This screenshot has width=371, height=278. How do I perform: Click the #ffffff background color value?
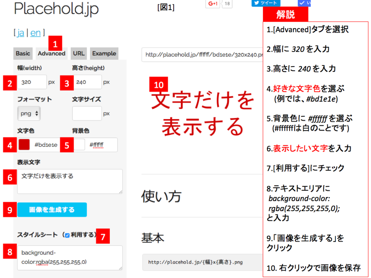(96, 145)
